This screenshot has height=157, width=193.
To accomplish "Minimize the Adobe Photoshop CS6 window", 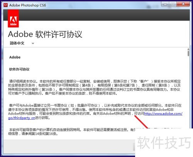I will (x=166, y=4).
